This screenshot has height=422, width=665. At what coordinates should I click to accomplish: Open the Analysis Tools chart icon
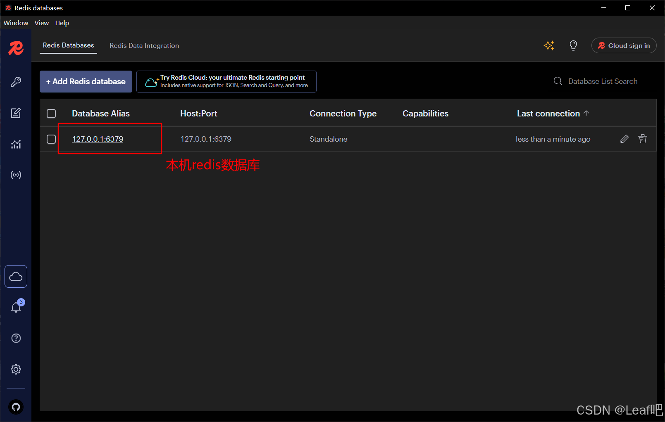click(16, 144)
